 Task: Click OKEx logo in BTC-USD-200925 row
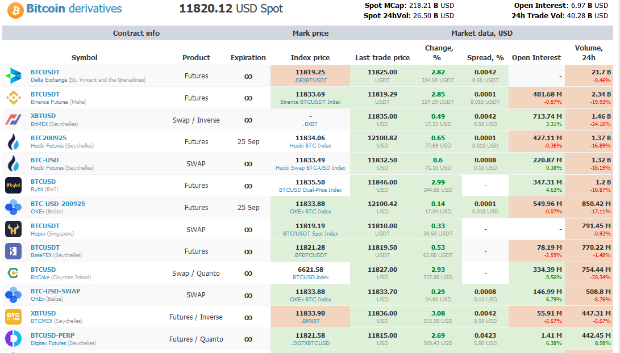point(14,207)
